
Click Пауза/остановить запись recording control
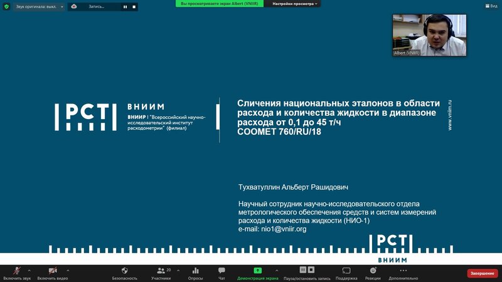click(x=306, y=270)
